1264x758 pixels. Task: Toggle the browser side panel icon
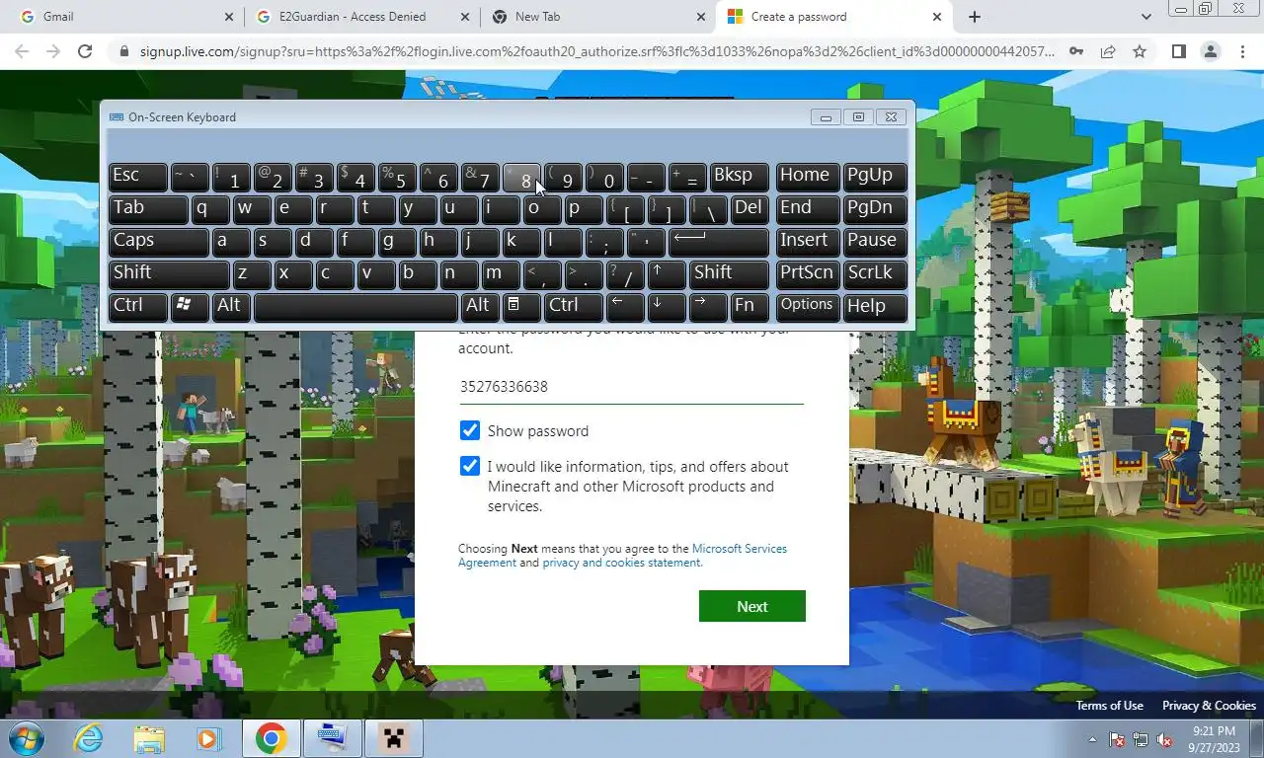click(1178, 51)
